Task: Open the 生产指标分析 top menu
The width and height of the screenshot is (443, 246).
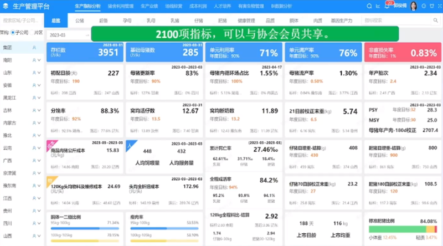Action: point(87,6)
